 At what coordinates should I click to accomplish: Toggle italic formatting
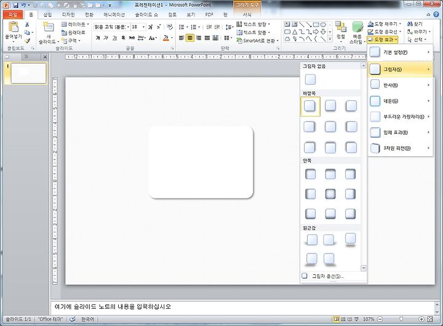point(106,38)
